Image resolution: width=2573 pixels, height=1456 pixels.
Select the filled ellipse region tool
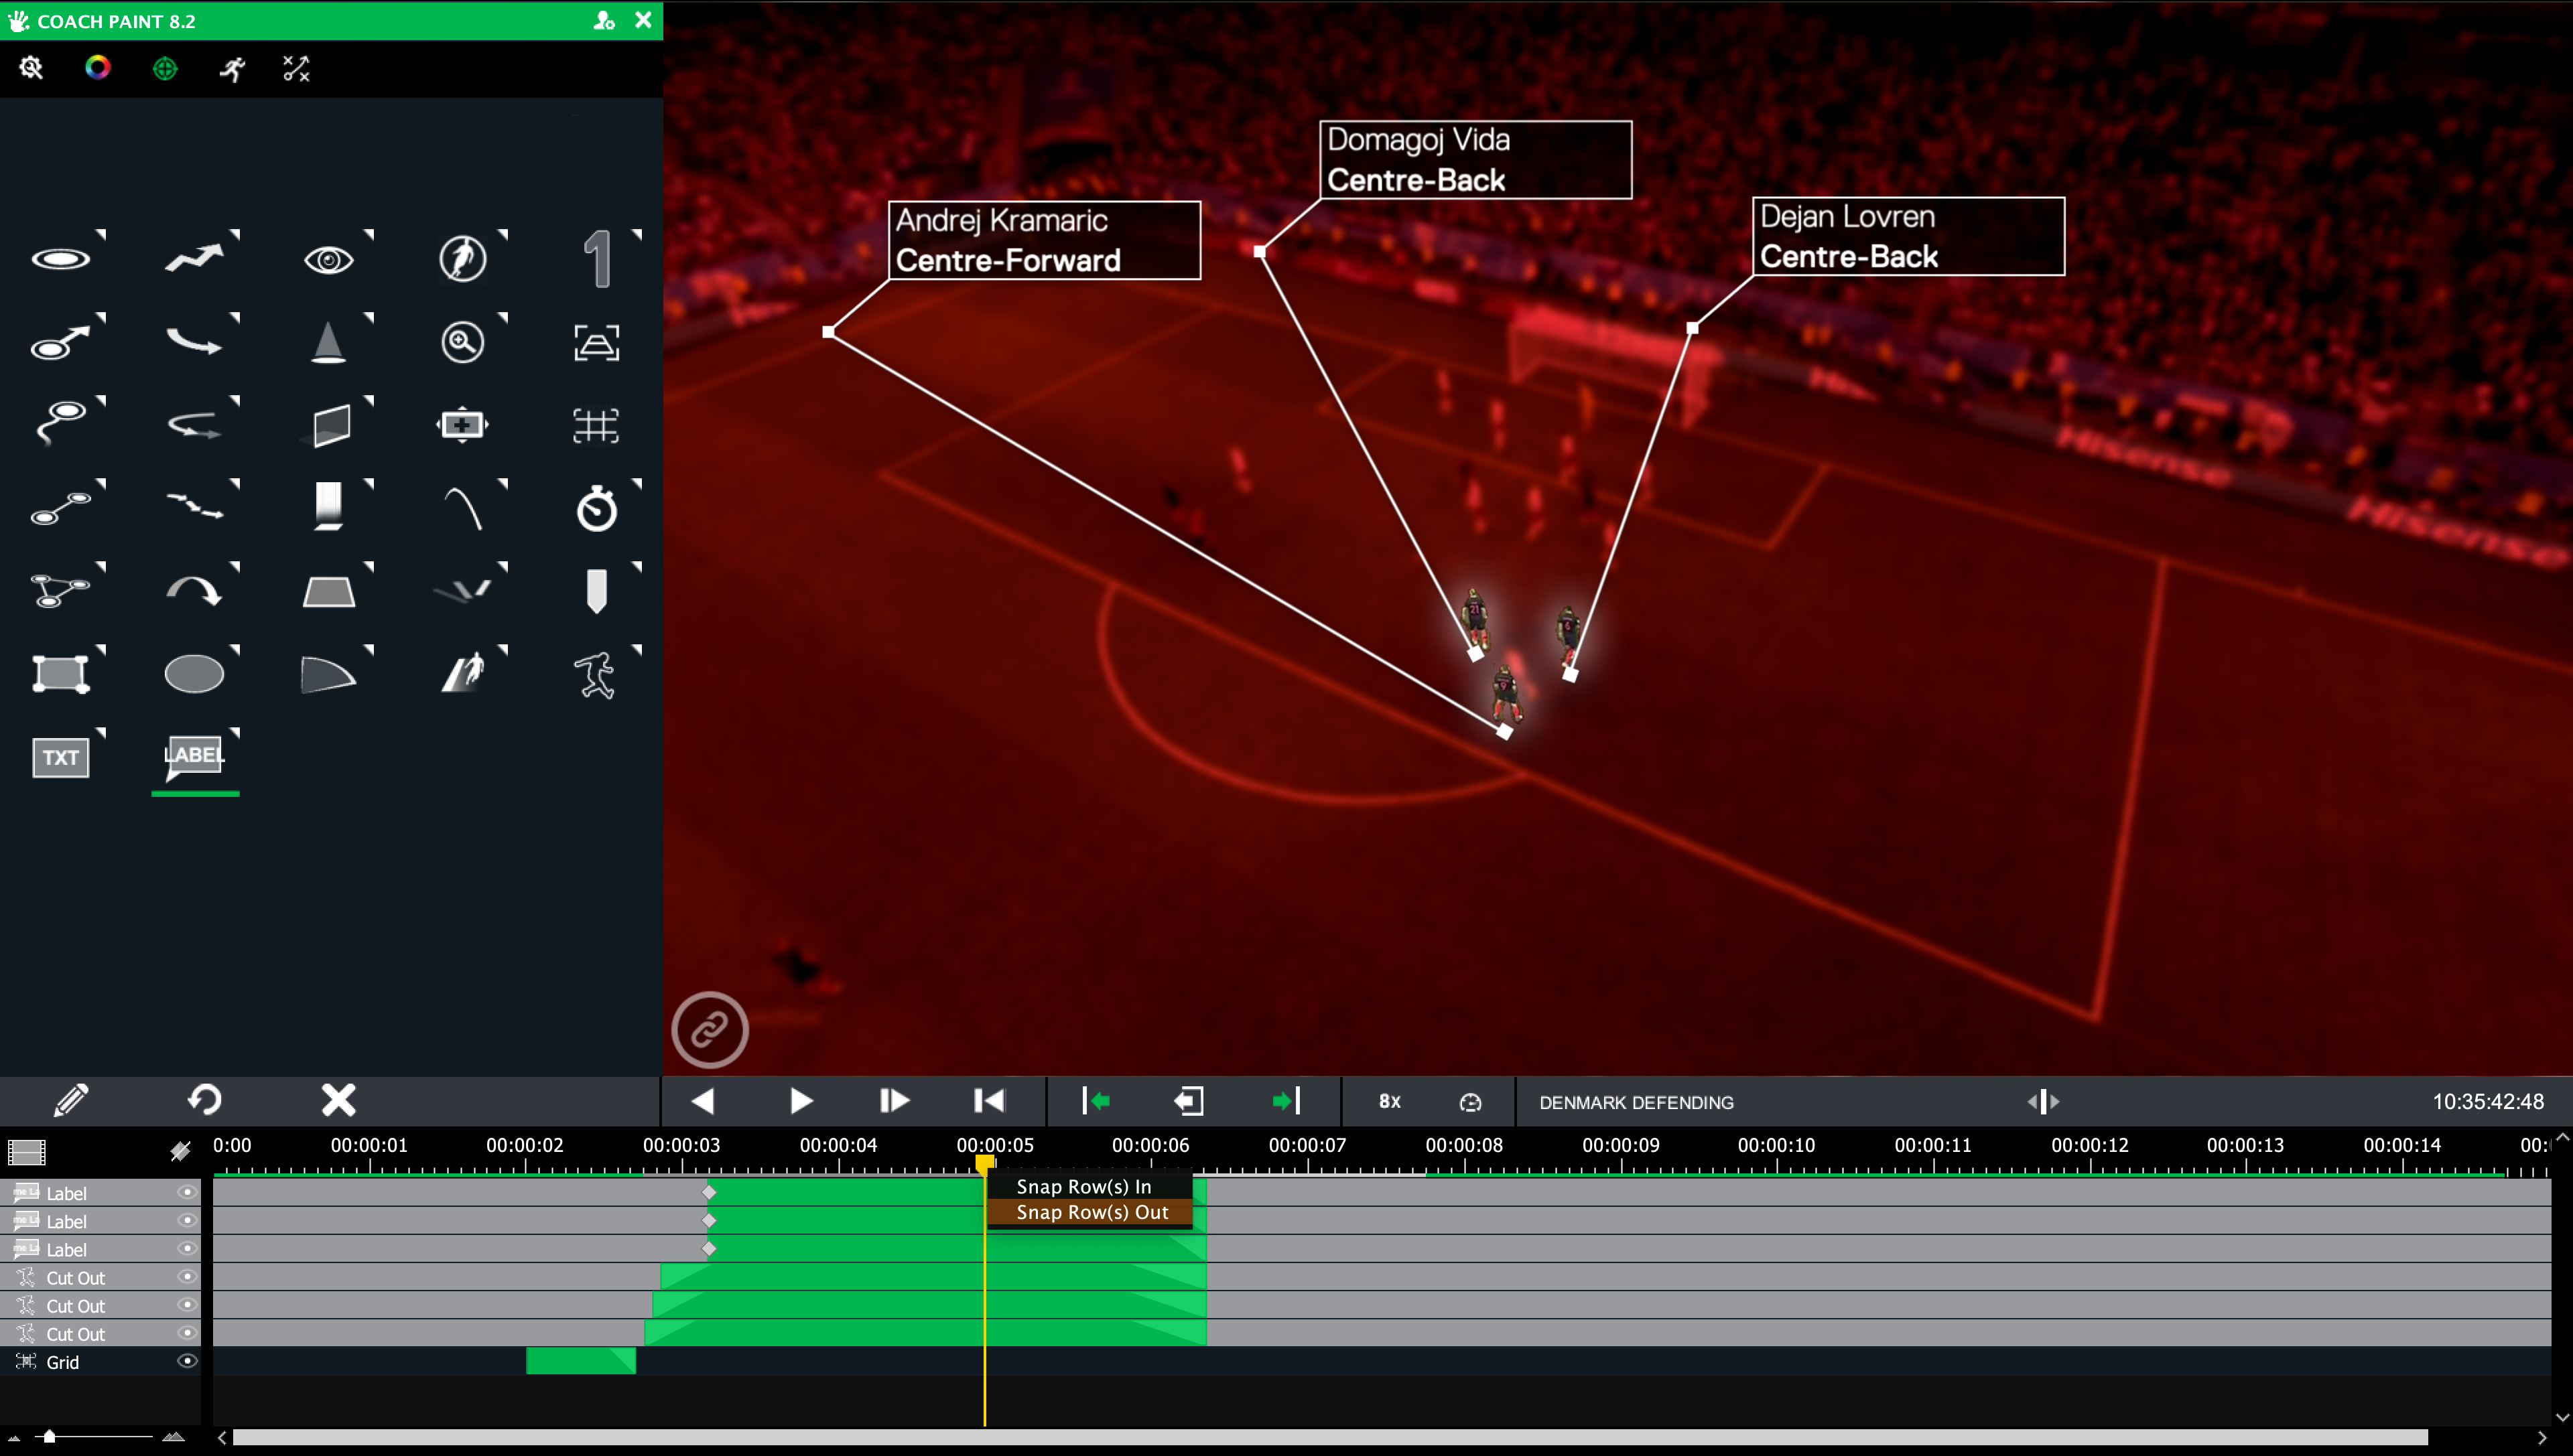coord(194,674)
